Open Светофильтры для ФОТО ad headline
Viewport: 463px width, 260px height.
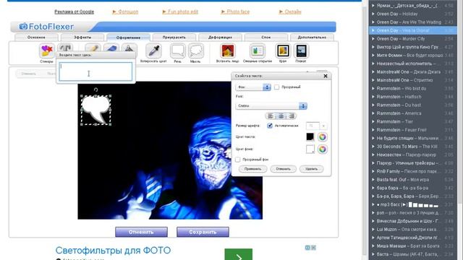[x=113, y=251]
